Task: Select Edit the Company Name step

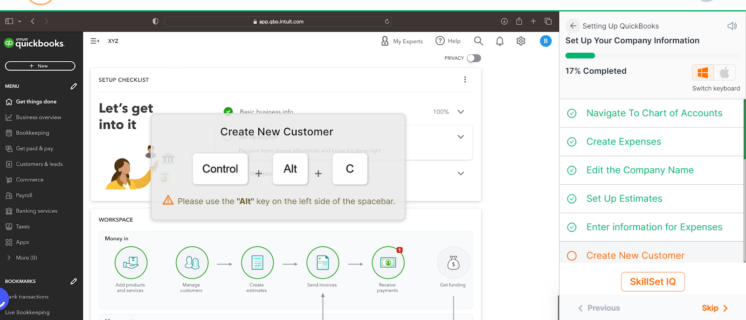Action: click(651, 170)
